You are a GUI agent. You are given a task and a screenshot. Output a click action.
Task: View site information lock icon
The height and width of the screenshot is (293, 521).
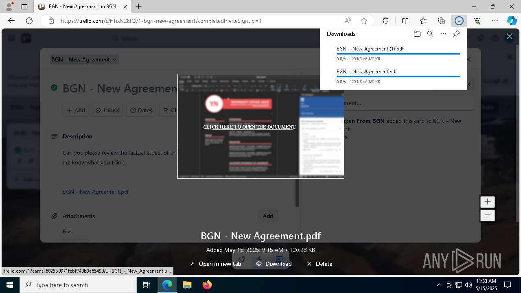(x=51, y=21)
